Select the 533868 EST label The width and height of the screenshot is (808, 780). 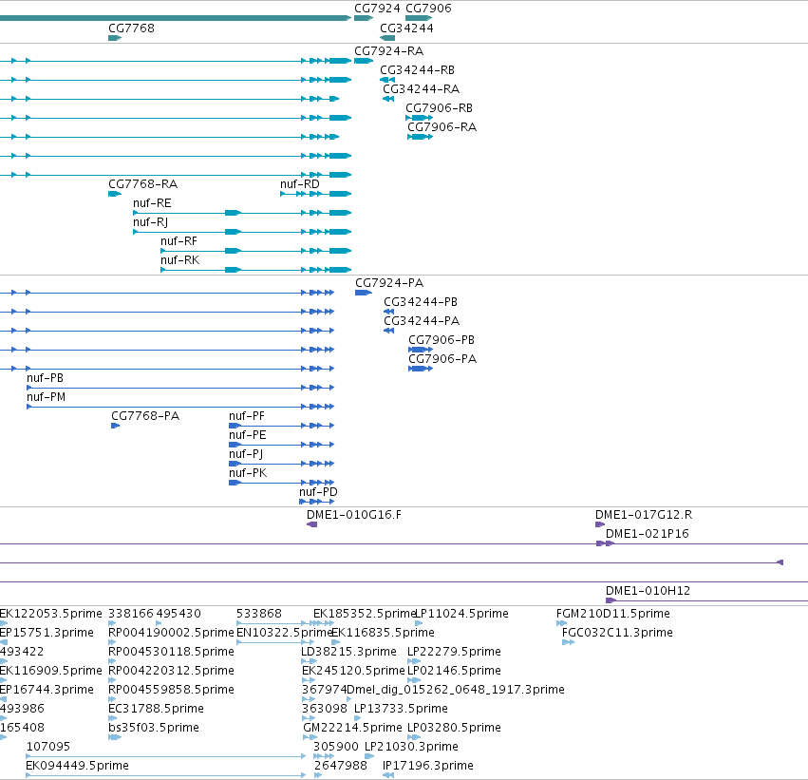tap(258, 614)
